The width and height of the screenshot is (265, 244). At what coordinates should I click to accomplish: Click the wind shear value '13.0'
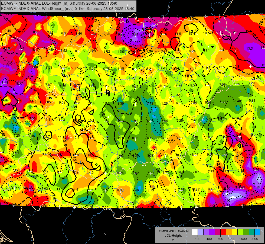tap(235, 49)
